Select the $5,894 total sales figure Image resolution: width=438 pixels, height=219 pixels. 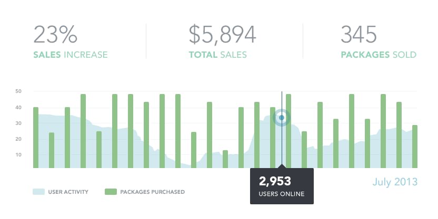222,35
